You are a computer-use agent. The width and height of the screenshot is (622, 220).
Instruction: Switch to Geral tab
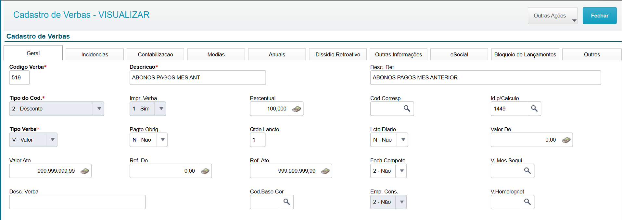click(33, 53)
